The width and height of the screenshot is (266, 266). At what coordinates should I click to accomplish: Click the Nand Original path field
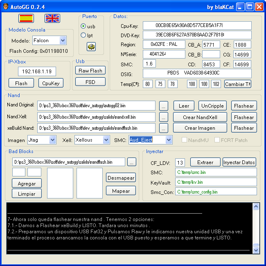[x=96, y=106]
